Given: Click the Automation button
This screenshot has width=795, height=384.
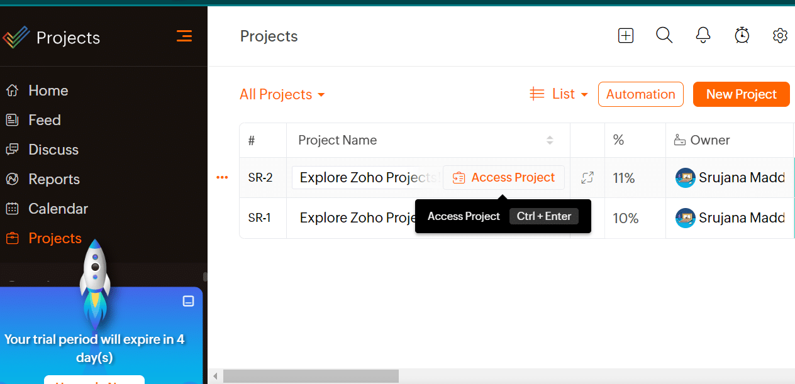Looking at the screenshot, I should pos(641,94).
